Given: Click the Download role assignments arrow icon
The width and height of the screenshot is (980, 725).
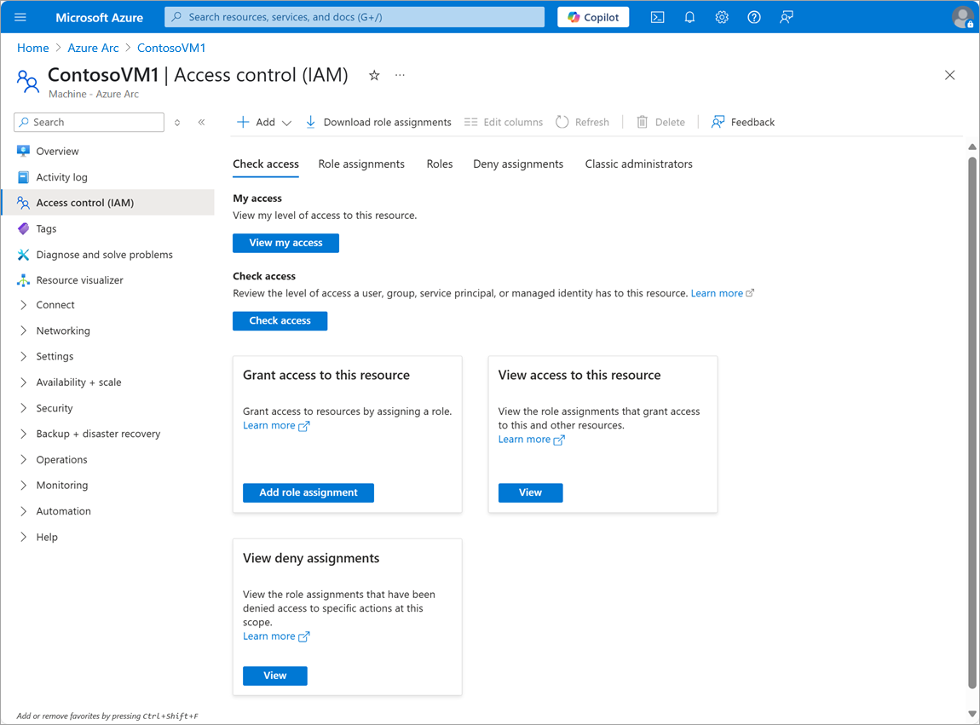Looking at the screenshot, I should (x=311, y=122).
